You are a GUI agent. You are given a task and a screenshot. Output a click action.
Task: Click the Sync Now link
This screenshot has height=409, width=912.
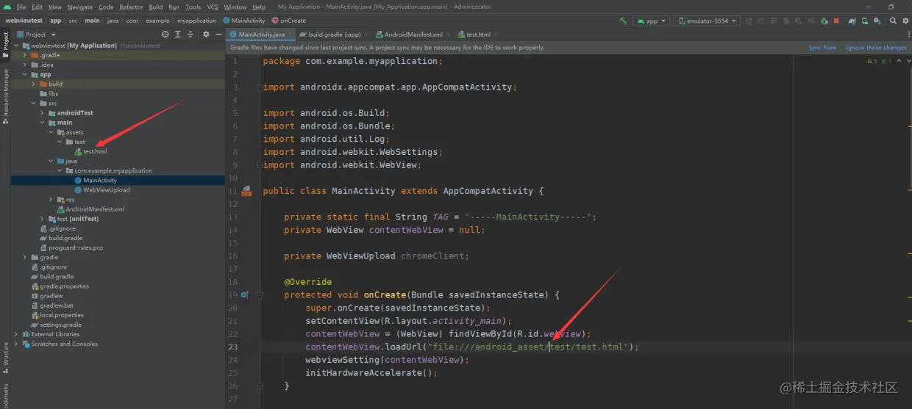[822, 48]
